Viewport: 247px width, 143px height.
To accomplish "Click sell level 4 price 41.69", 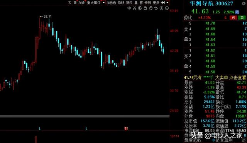I will tap(210, 29).
